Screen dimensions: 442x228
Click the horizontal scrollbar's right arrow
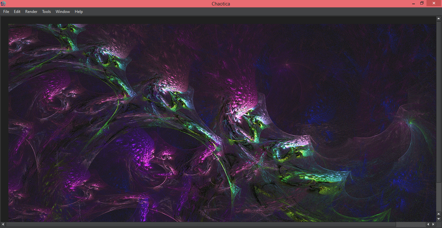pyautogui.click(x=433, y=224)
